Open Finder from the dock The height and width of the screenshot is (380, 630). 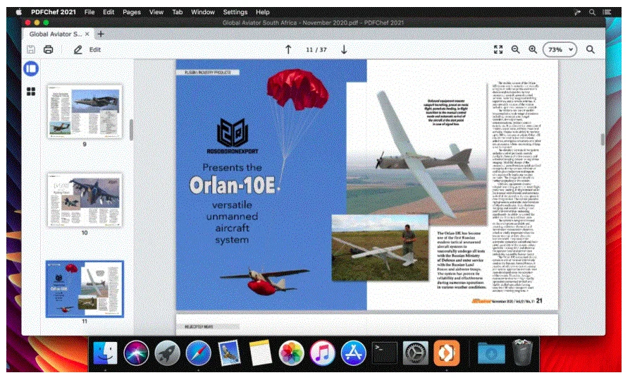pyautogui.click(x=105, y=353)
